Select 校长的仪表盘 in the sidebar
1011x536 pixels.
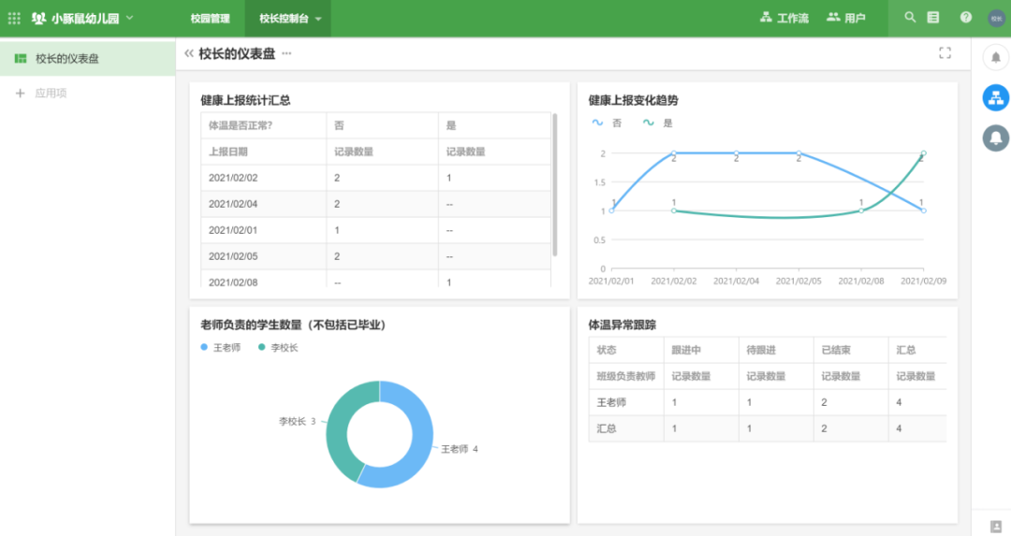88,59
